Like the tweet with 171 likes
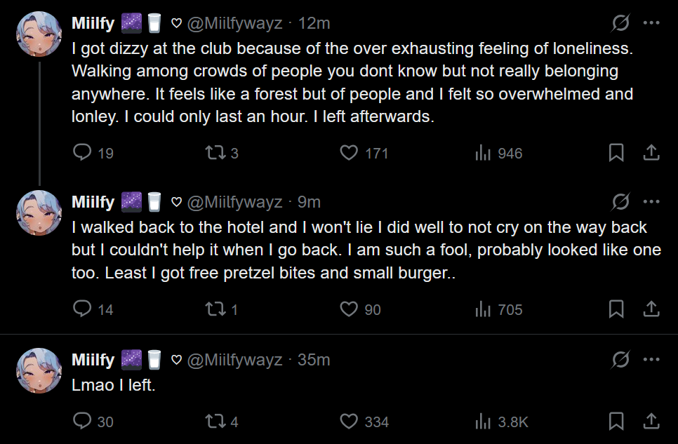 [x=349, y=152]
